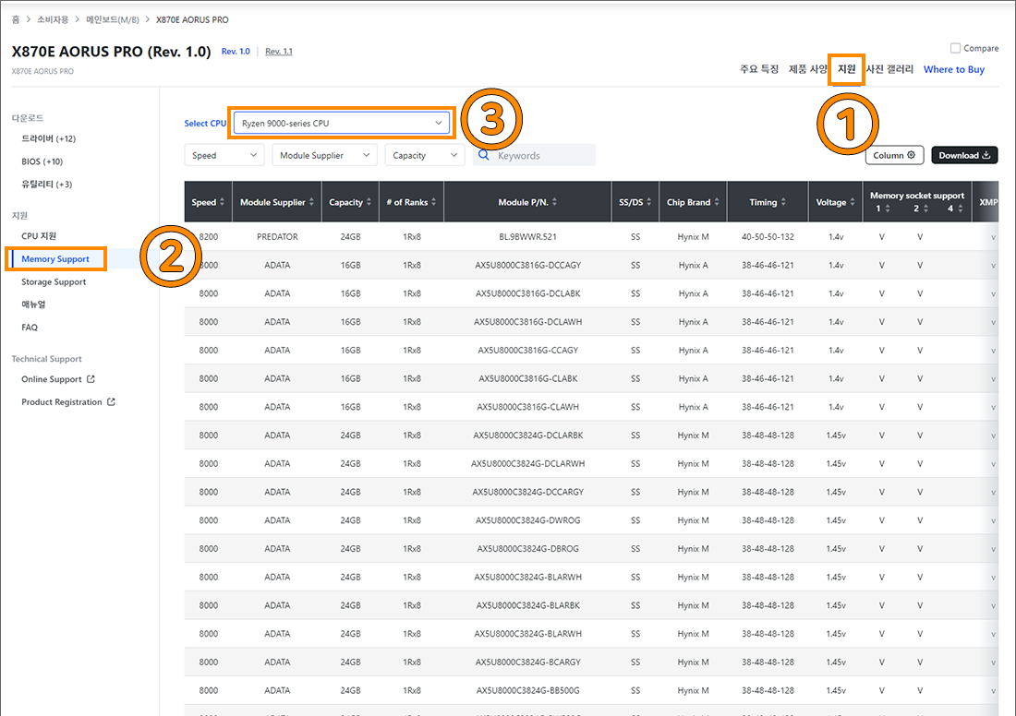The image size is (1016, 716).
Task: Open Online Support link
Action: pyautogui.click(x=52, y=378)
